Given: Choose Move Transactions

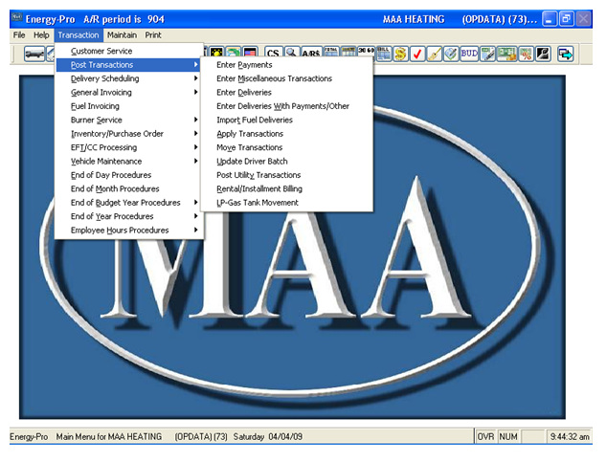Looking at the screenshot, I should tap(287, 147).
